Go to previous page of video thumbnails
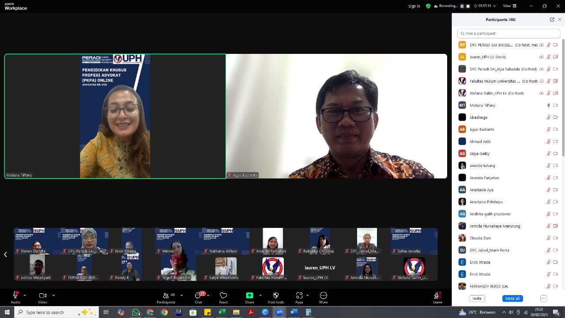Image resolution: width=565 pixels, height=318 pixels. tap(5, 254)
